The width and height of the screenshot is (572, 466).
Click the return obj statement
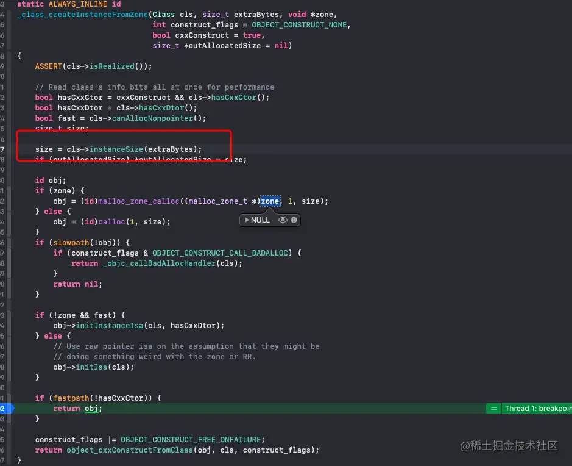78,409
